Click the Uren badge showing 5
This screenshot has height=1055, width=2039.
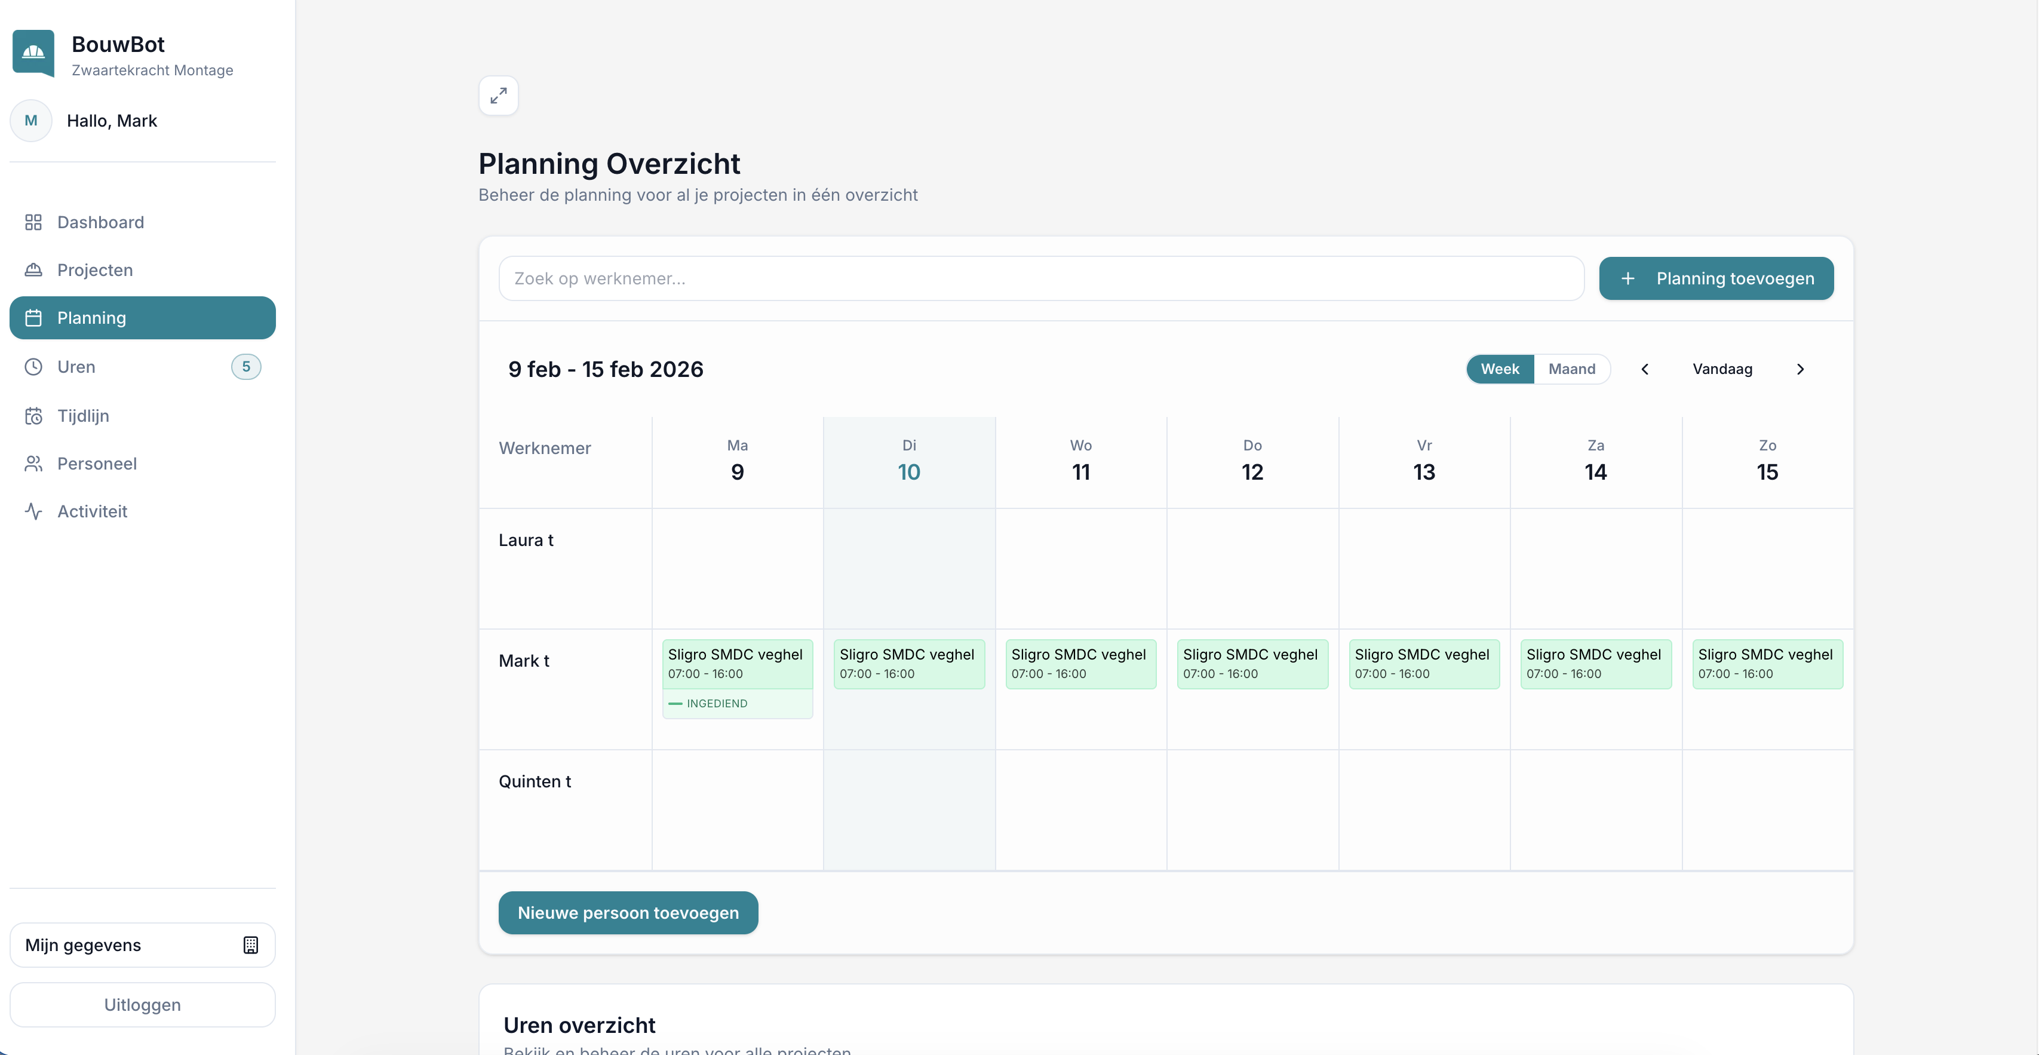click(x=245, y=366)
